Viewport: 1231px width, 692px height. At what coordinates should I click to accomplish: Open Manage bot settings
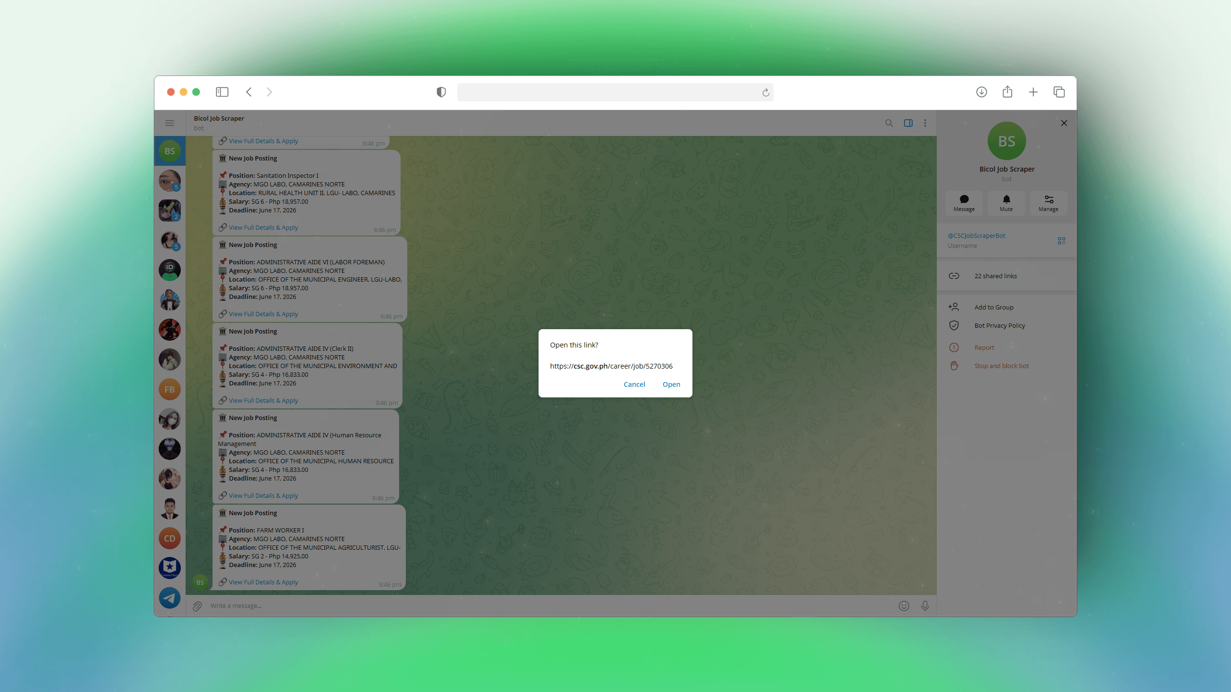(1048, 203)
